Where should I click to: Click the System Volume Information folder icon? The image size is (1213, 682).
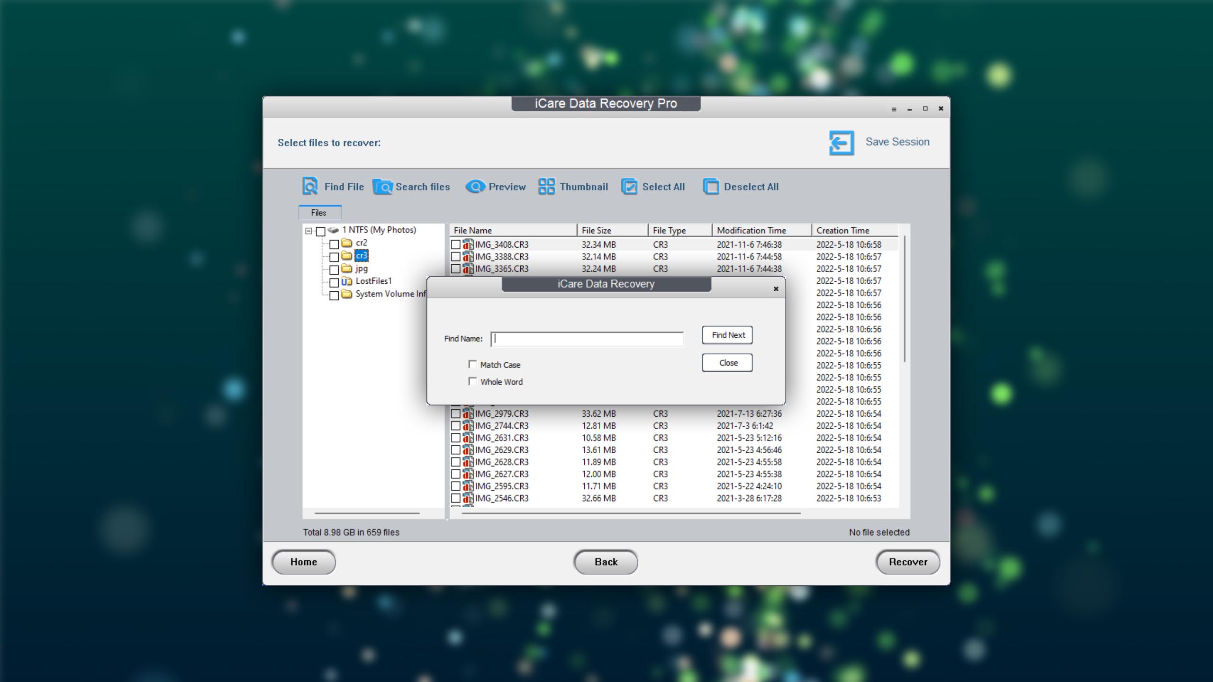347,294
